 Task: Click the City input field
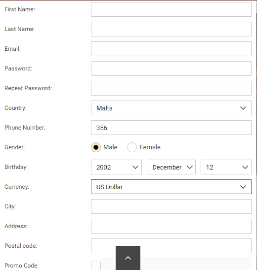[x=171, y=206]
